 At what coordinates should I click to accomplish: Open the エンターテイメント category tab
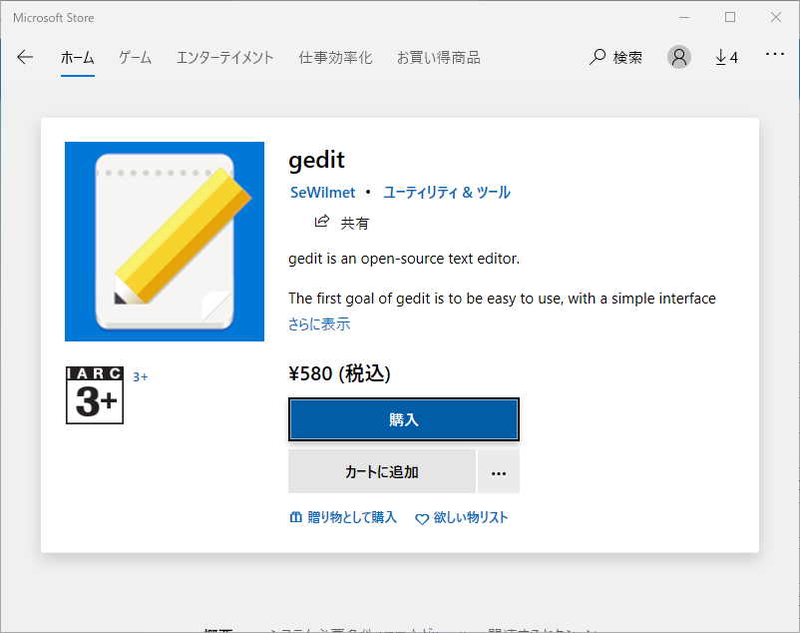coord(224,58)
